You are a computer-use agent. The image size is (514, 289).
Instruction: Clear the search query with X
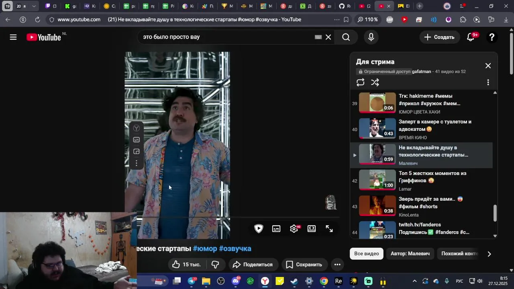coord(328,37)
